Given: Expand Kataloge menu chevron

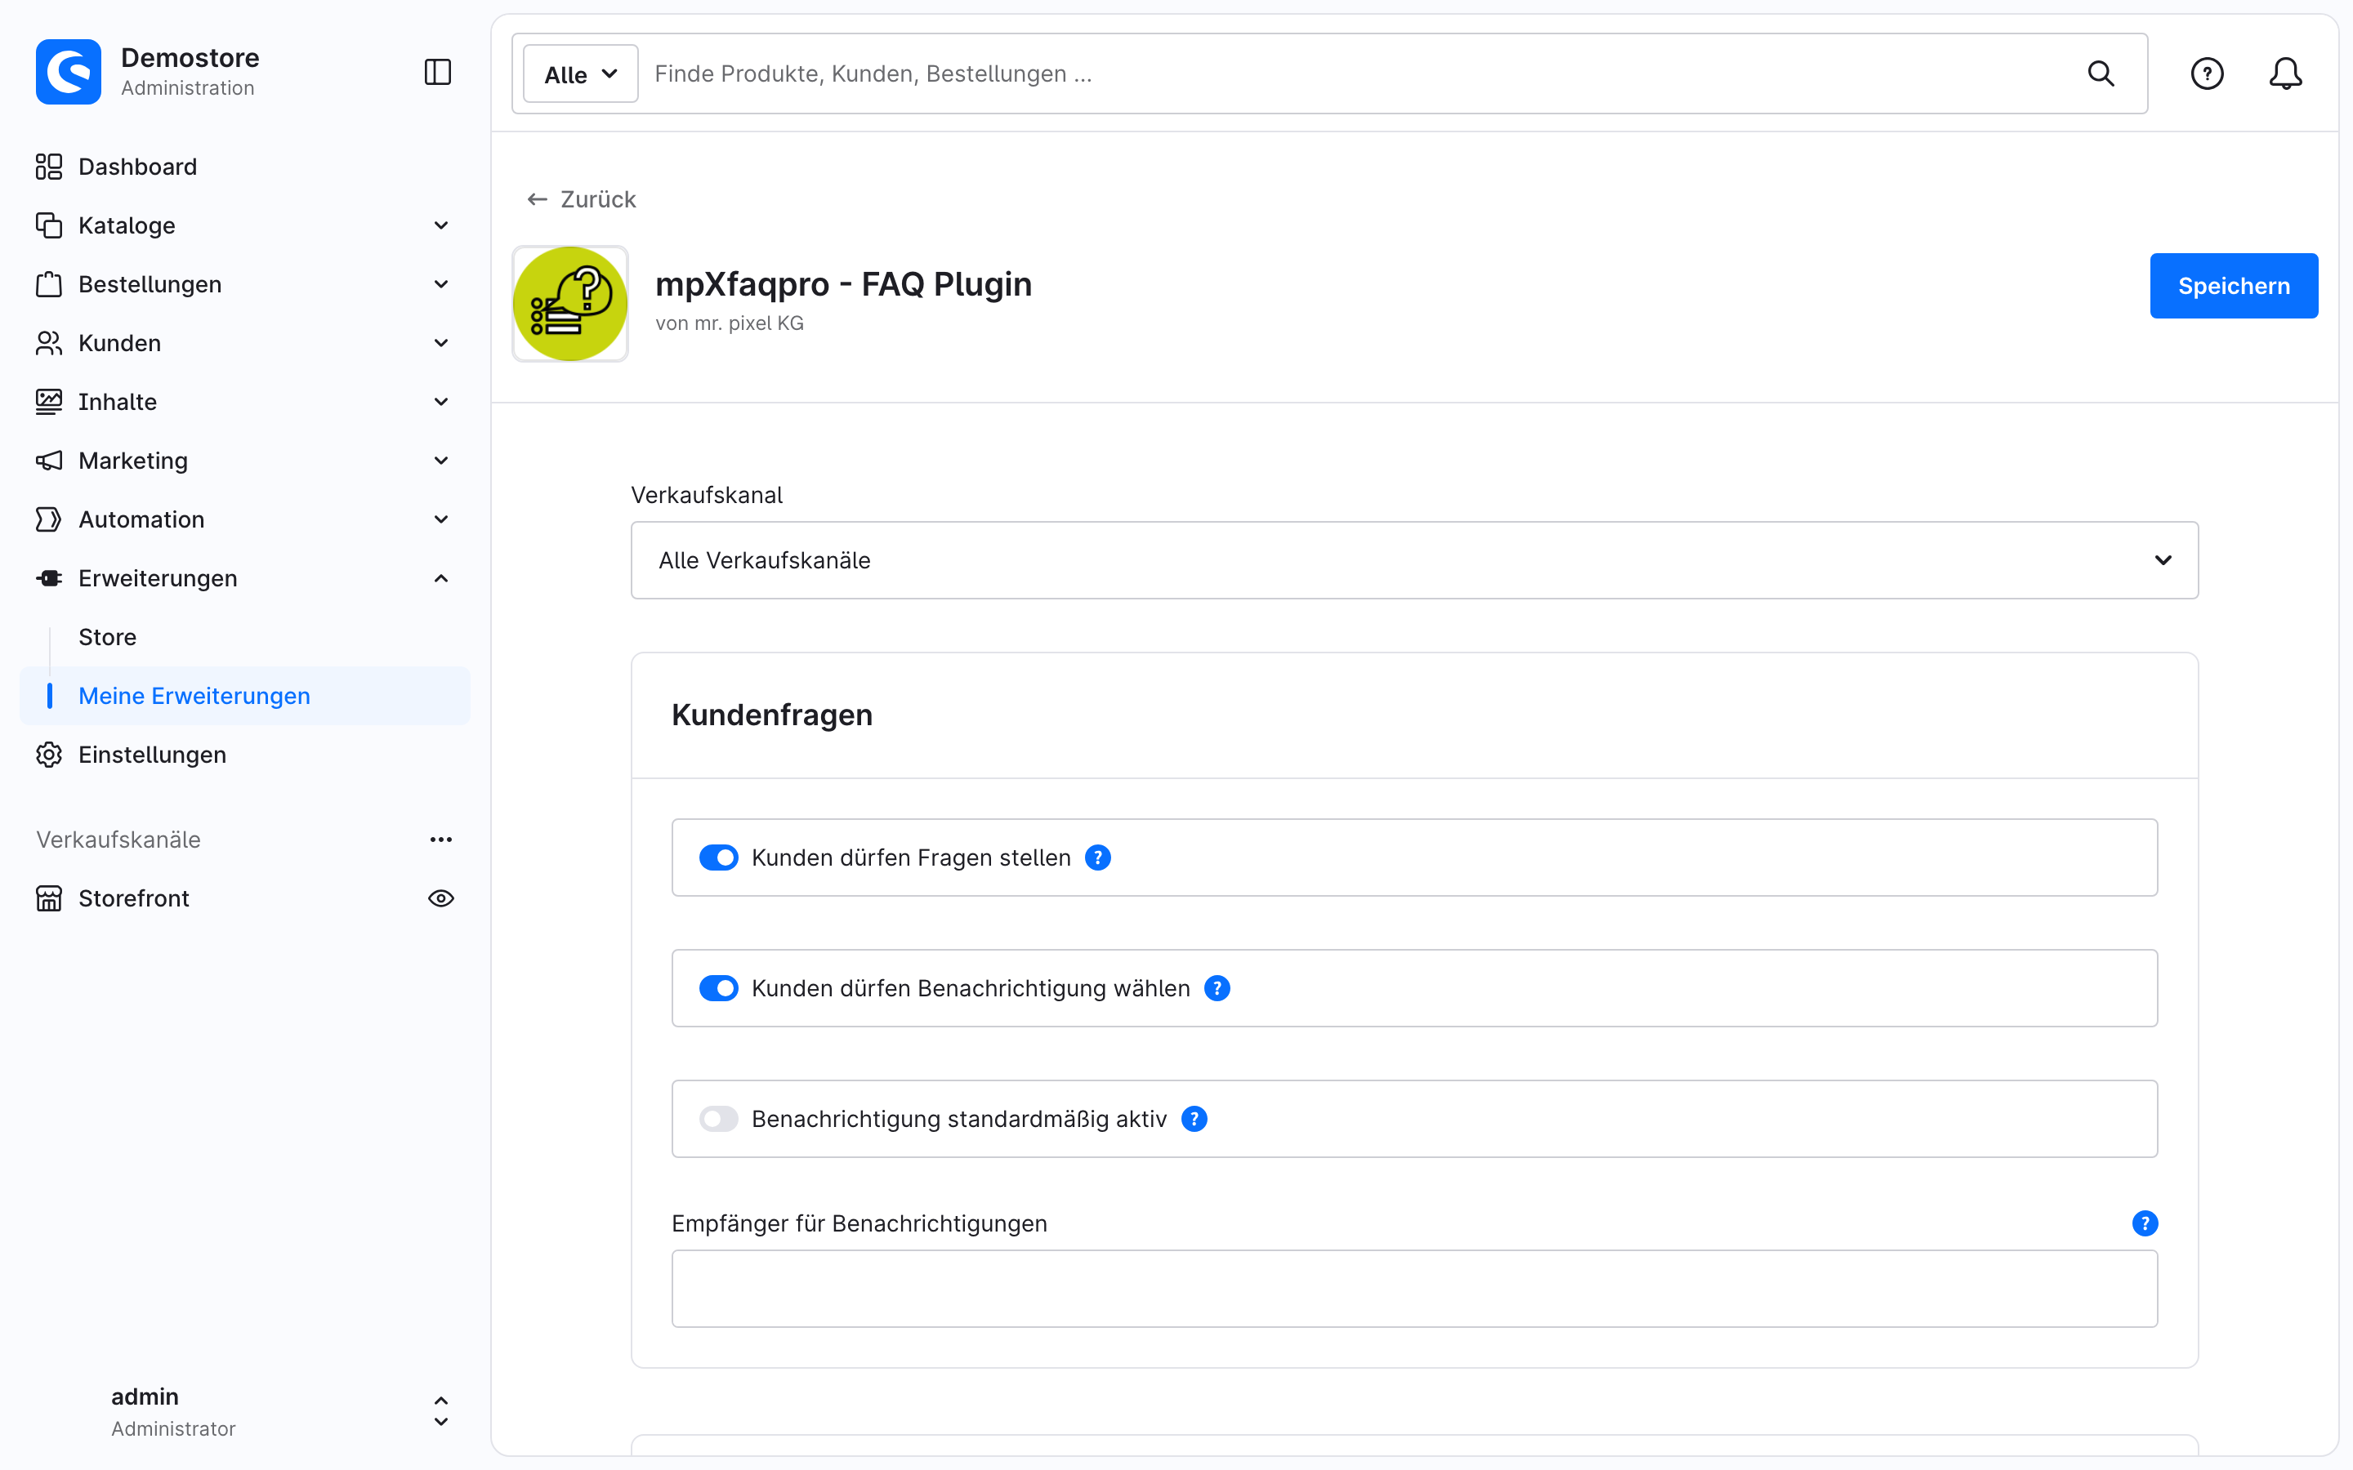Looking at the screenshot, I should click(x=440, y=225).
